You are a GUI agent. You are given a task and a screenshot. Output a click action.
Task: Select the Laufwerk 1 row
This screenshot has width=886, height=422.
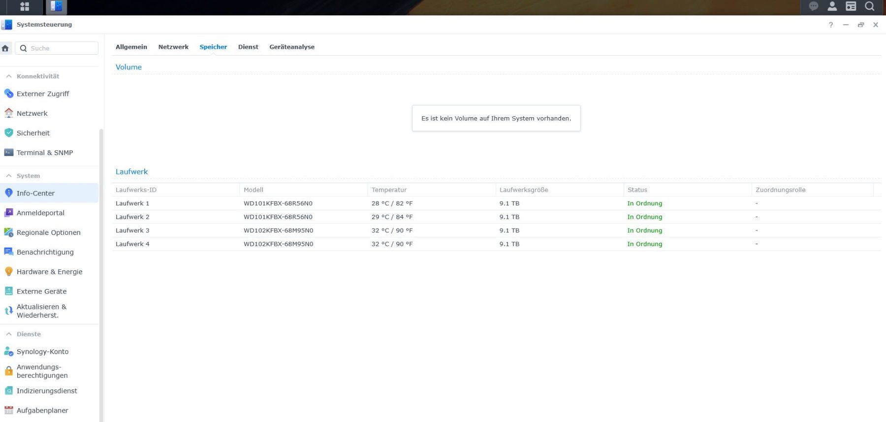tap(496, 203)
